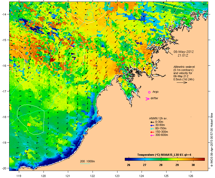Click the 300-600m depth label

click(x=162, y=135)
